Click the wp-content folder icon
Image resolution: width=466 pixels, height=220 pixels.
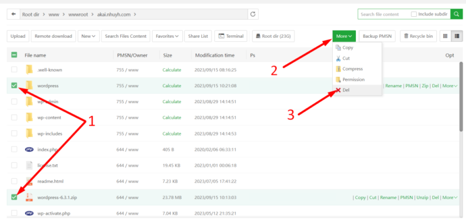(x=29, y=118)
